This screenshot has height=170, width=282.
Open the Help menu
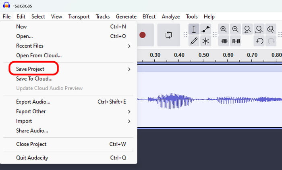click(209, 17)
